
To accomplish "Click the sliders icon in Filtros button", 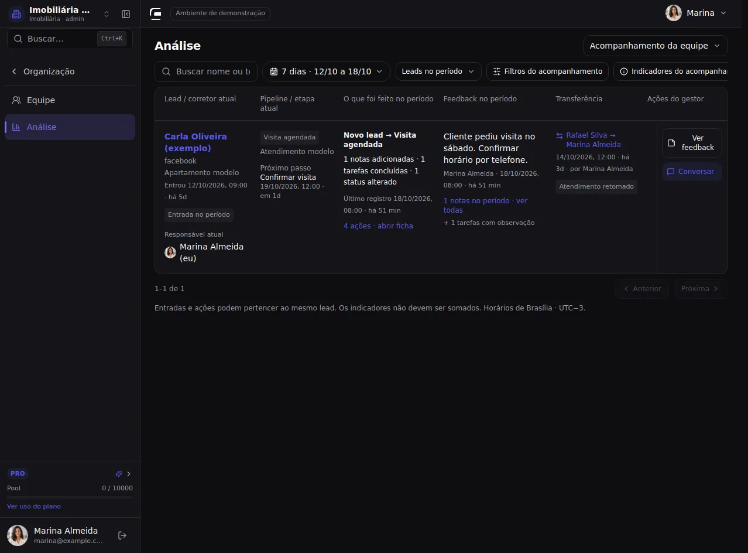I will point(497,71).
